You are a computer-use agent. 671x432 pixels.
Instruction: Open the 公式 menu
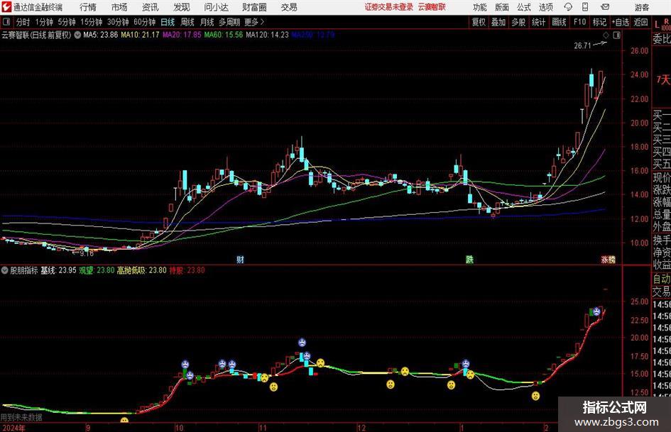[524, 7]
